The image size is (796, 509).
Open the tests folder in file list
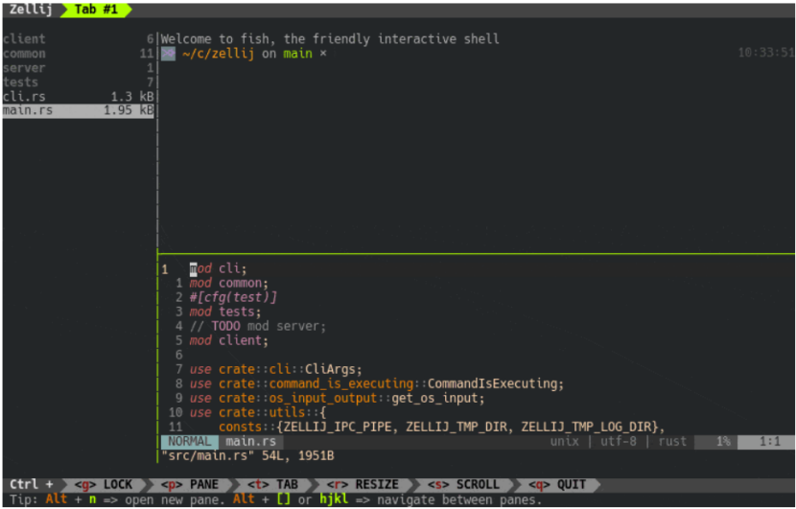point(20,81)
